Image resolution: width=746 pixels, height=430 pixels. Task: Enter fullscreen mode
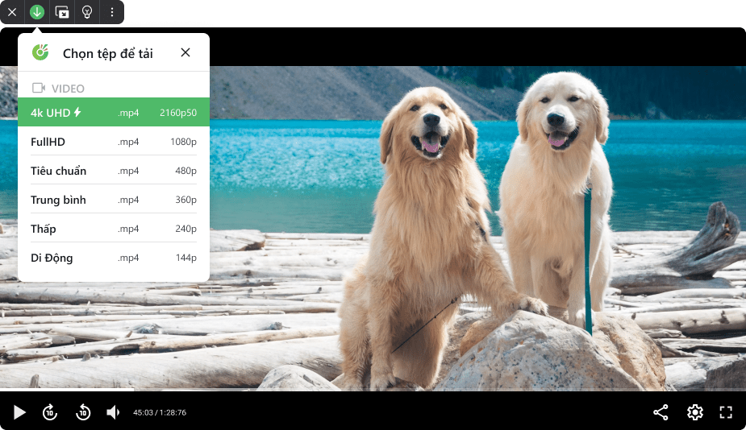726,412
